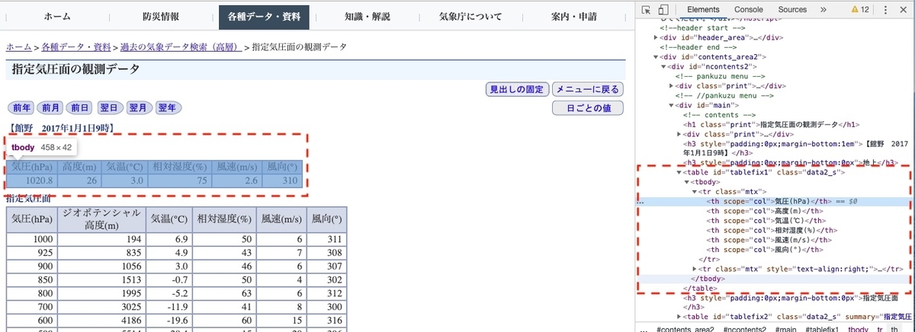Open the DevTools three-dot customize menu
The height and width of the screenshot is (332, 915).
click(x=884, y=10)
